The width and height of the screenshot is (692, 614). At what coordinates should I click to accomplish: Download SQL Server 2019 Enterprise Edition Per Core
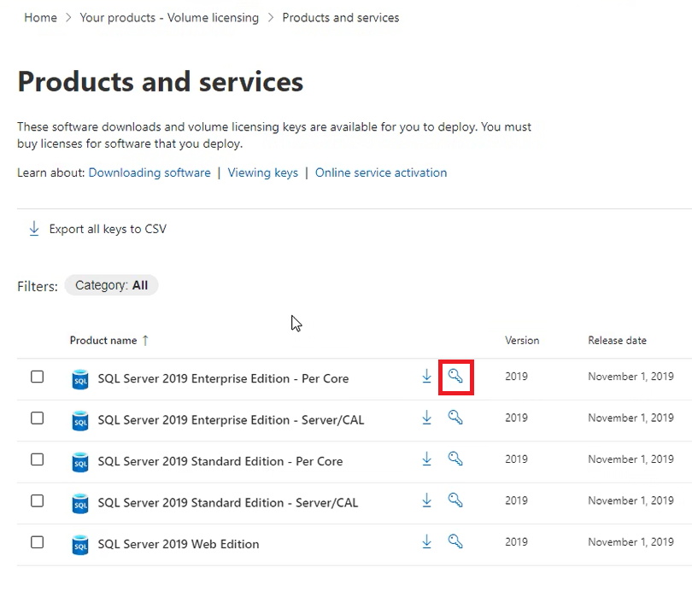coord(426,377)
